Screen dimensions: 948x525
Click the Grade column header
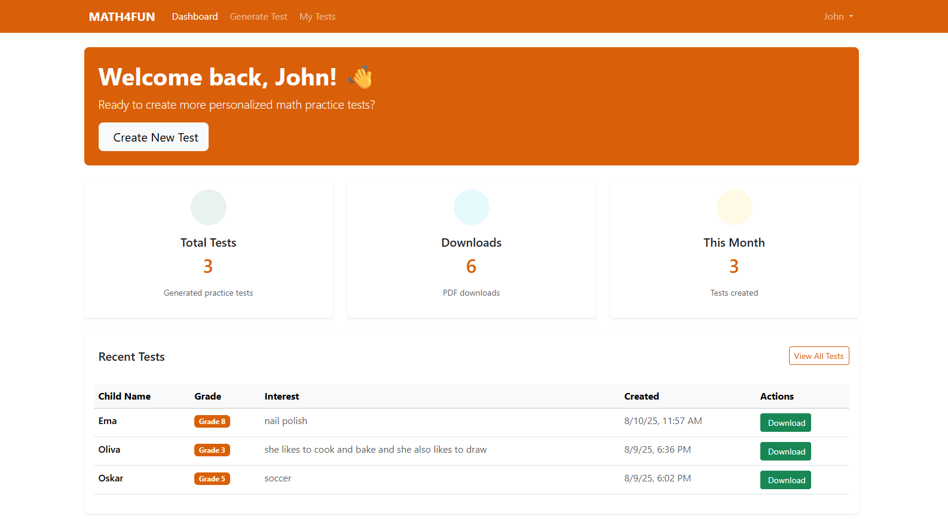coord(207,397)
